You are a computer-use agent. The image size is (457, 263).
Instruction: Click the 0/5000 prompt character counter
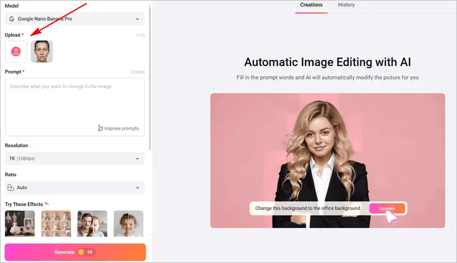pyautogui.click(x=137, y=72)
